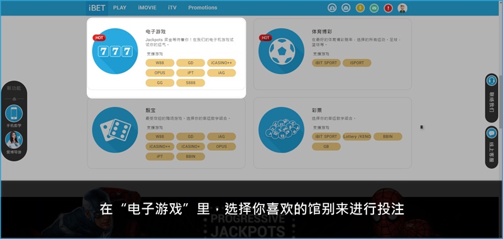This screenshot has width=503, height=239.
Task: Select GD under 电子游戏
Action: pyautogui.click(x=191, y=63)
